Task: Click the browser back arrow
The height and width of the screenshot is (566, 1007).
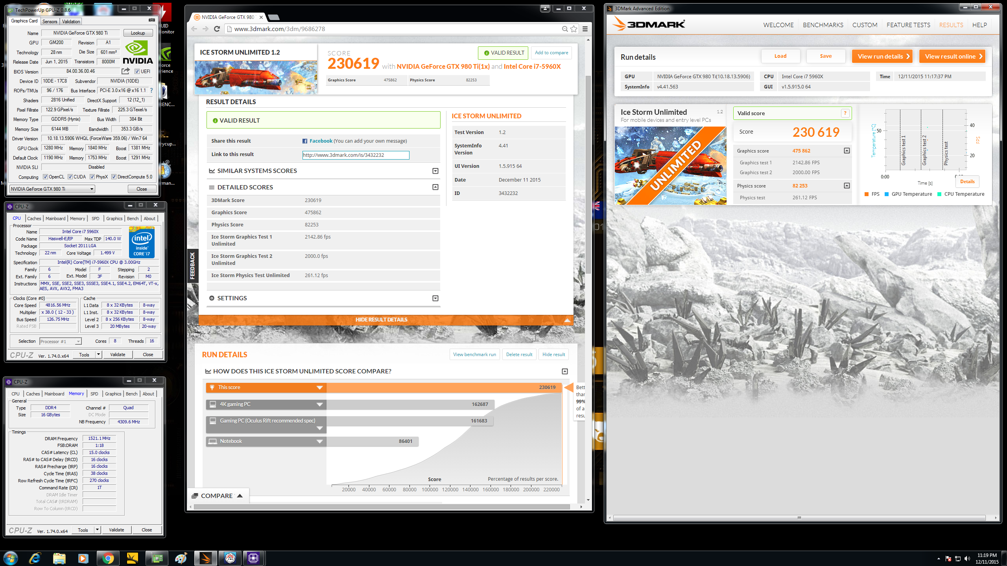Action: coord(194,29)
